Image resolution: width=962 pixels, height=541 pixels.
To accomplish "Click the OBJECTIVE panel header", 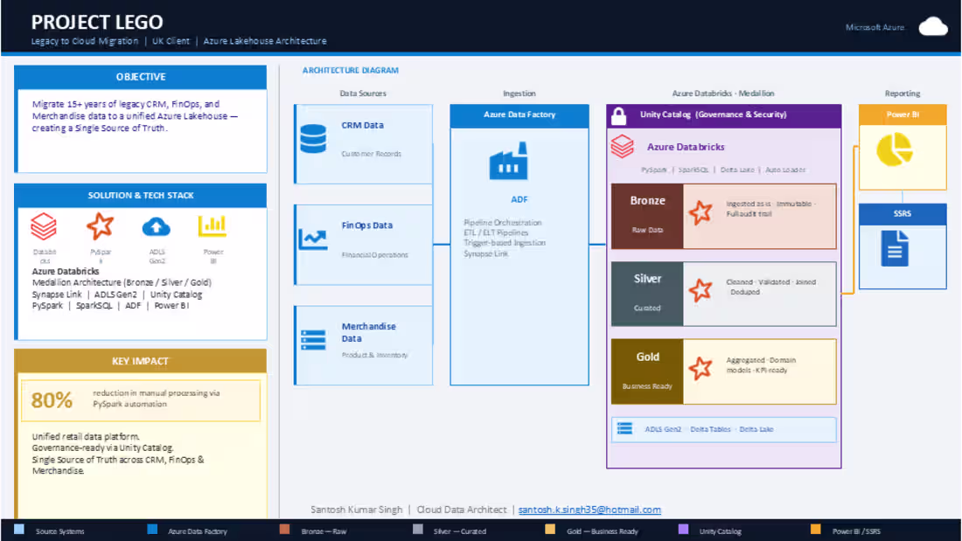I will click(141, 77).
